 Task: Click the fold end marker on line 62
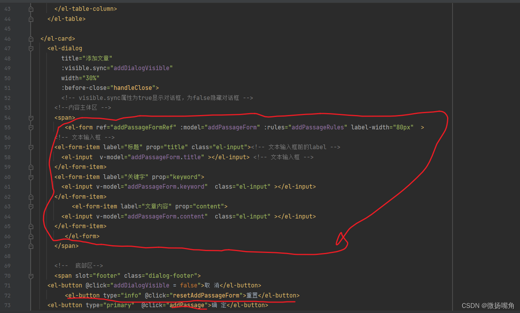point(31,196)
